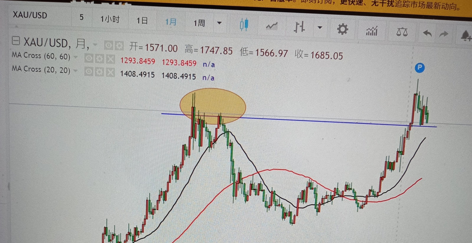Expand dropdown arrow next to bar type icon
The height and width of the screenshot is (243, 472).
320,28
